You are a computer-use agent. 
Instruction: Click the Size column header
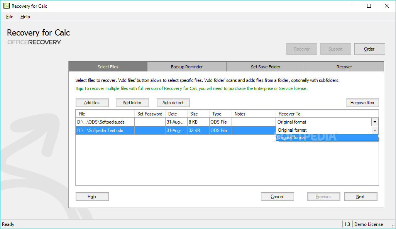tap(198, 114)
